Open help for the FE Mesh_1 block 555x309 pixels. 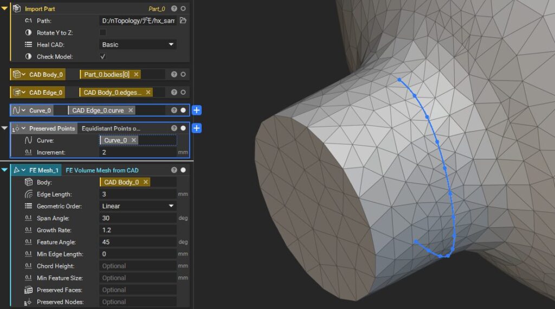pos(174,170)
